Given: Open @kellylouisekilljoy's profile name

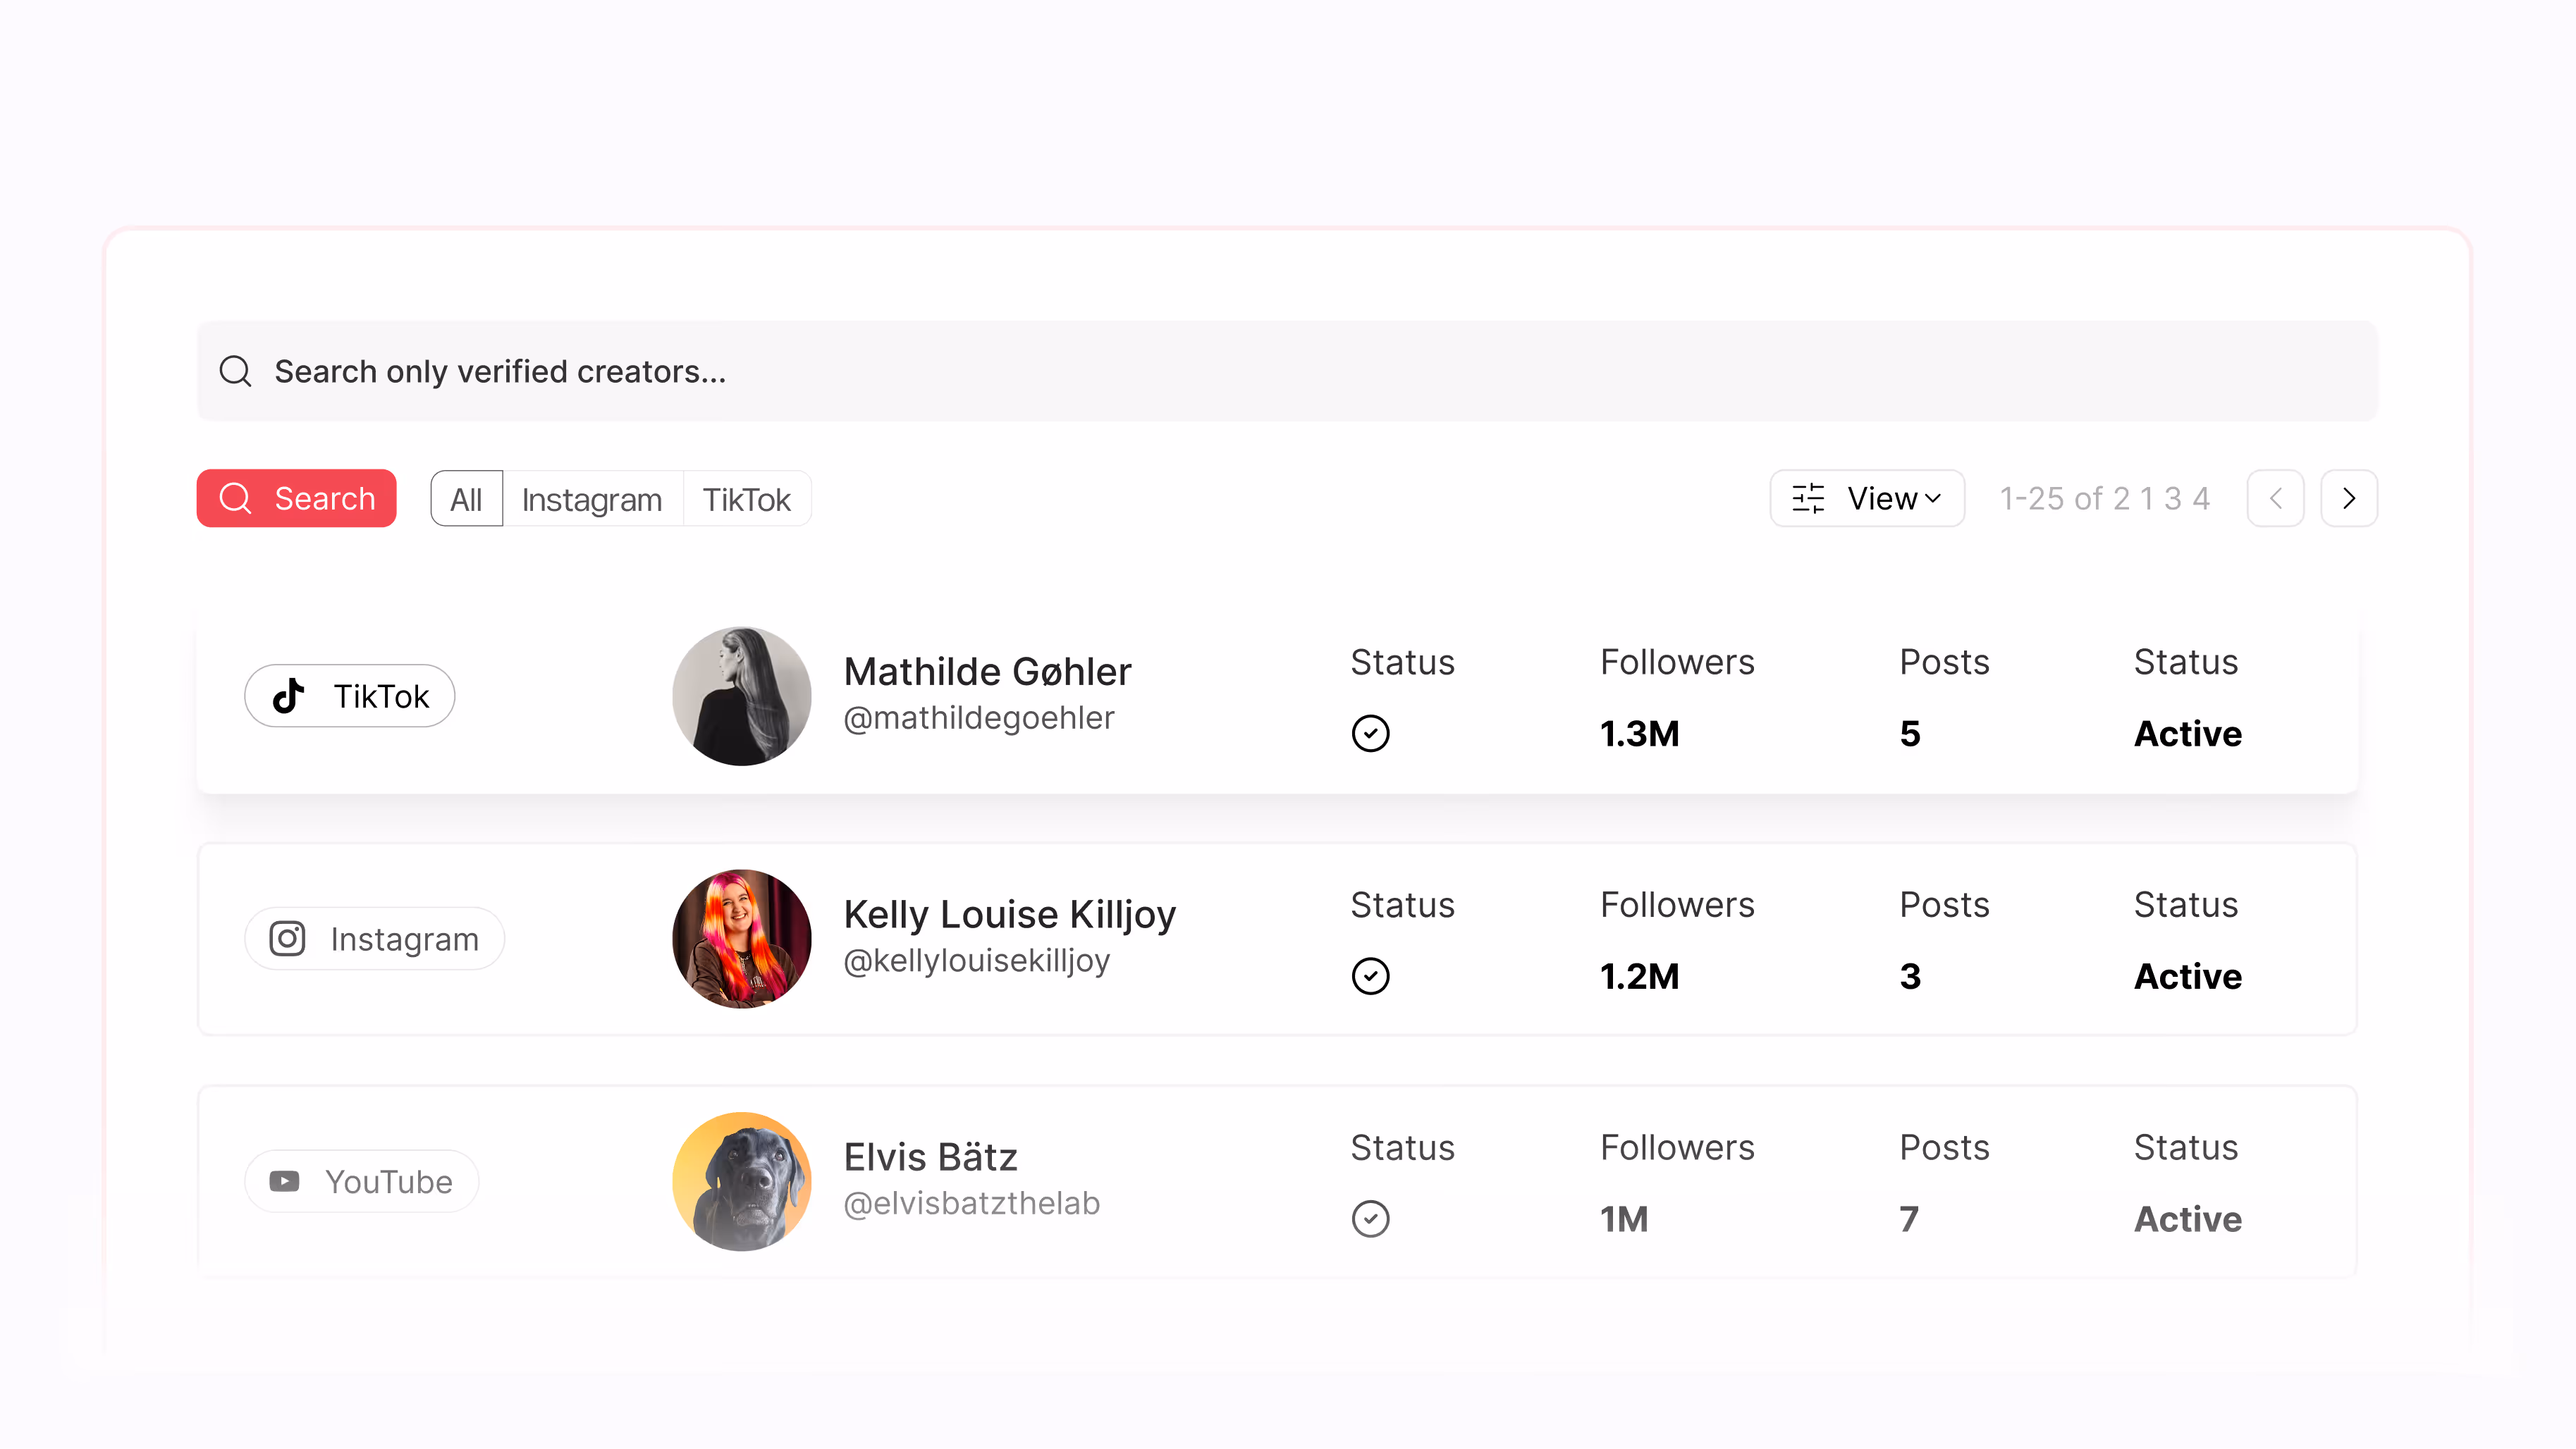Looking at the screenshot, I should 977,960.
